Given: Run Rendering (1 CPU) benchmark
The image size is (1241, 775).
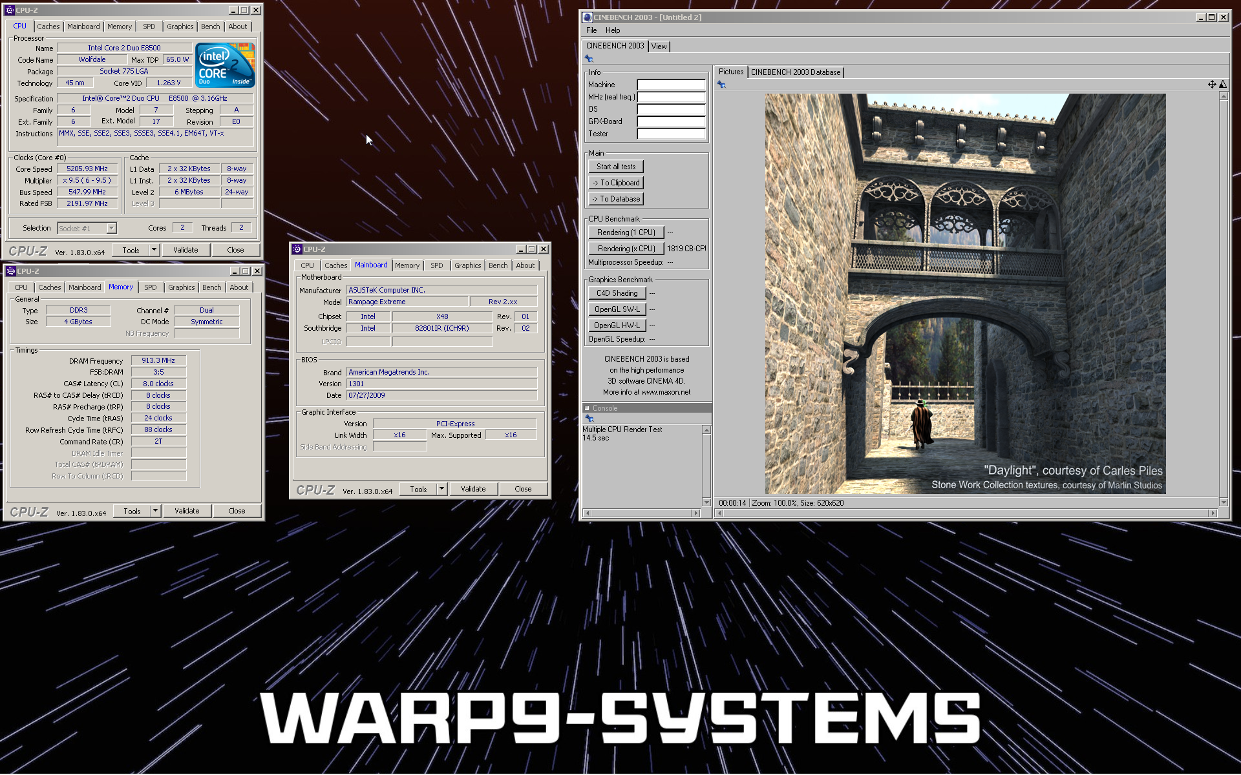Looking at the screenshot, I should point(626,232).
